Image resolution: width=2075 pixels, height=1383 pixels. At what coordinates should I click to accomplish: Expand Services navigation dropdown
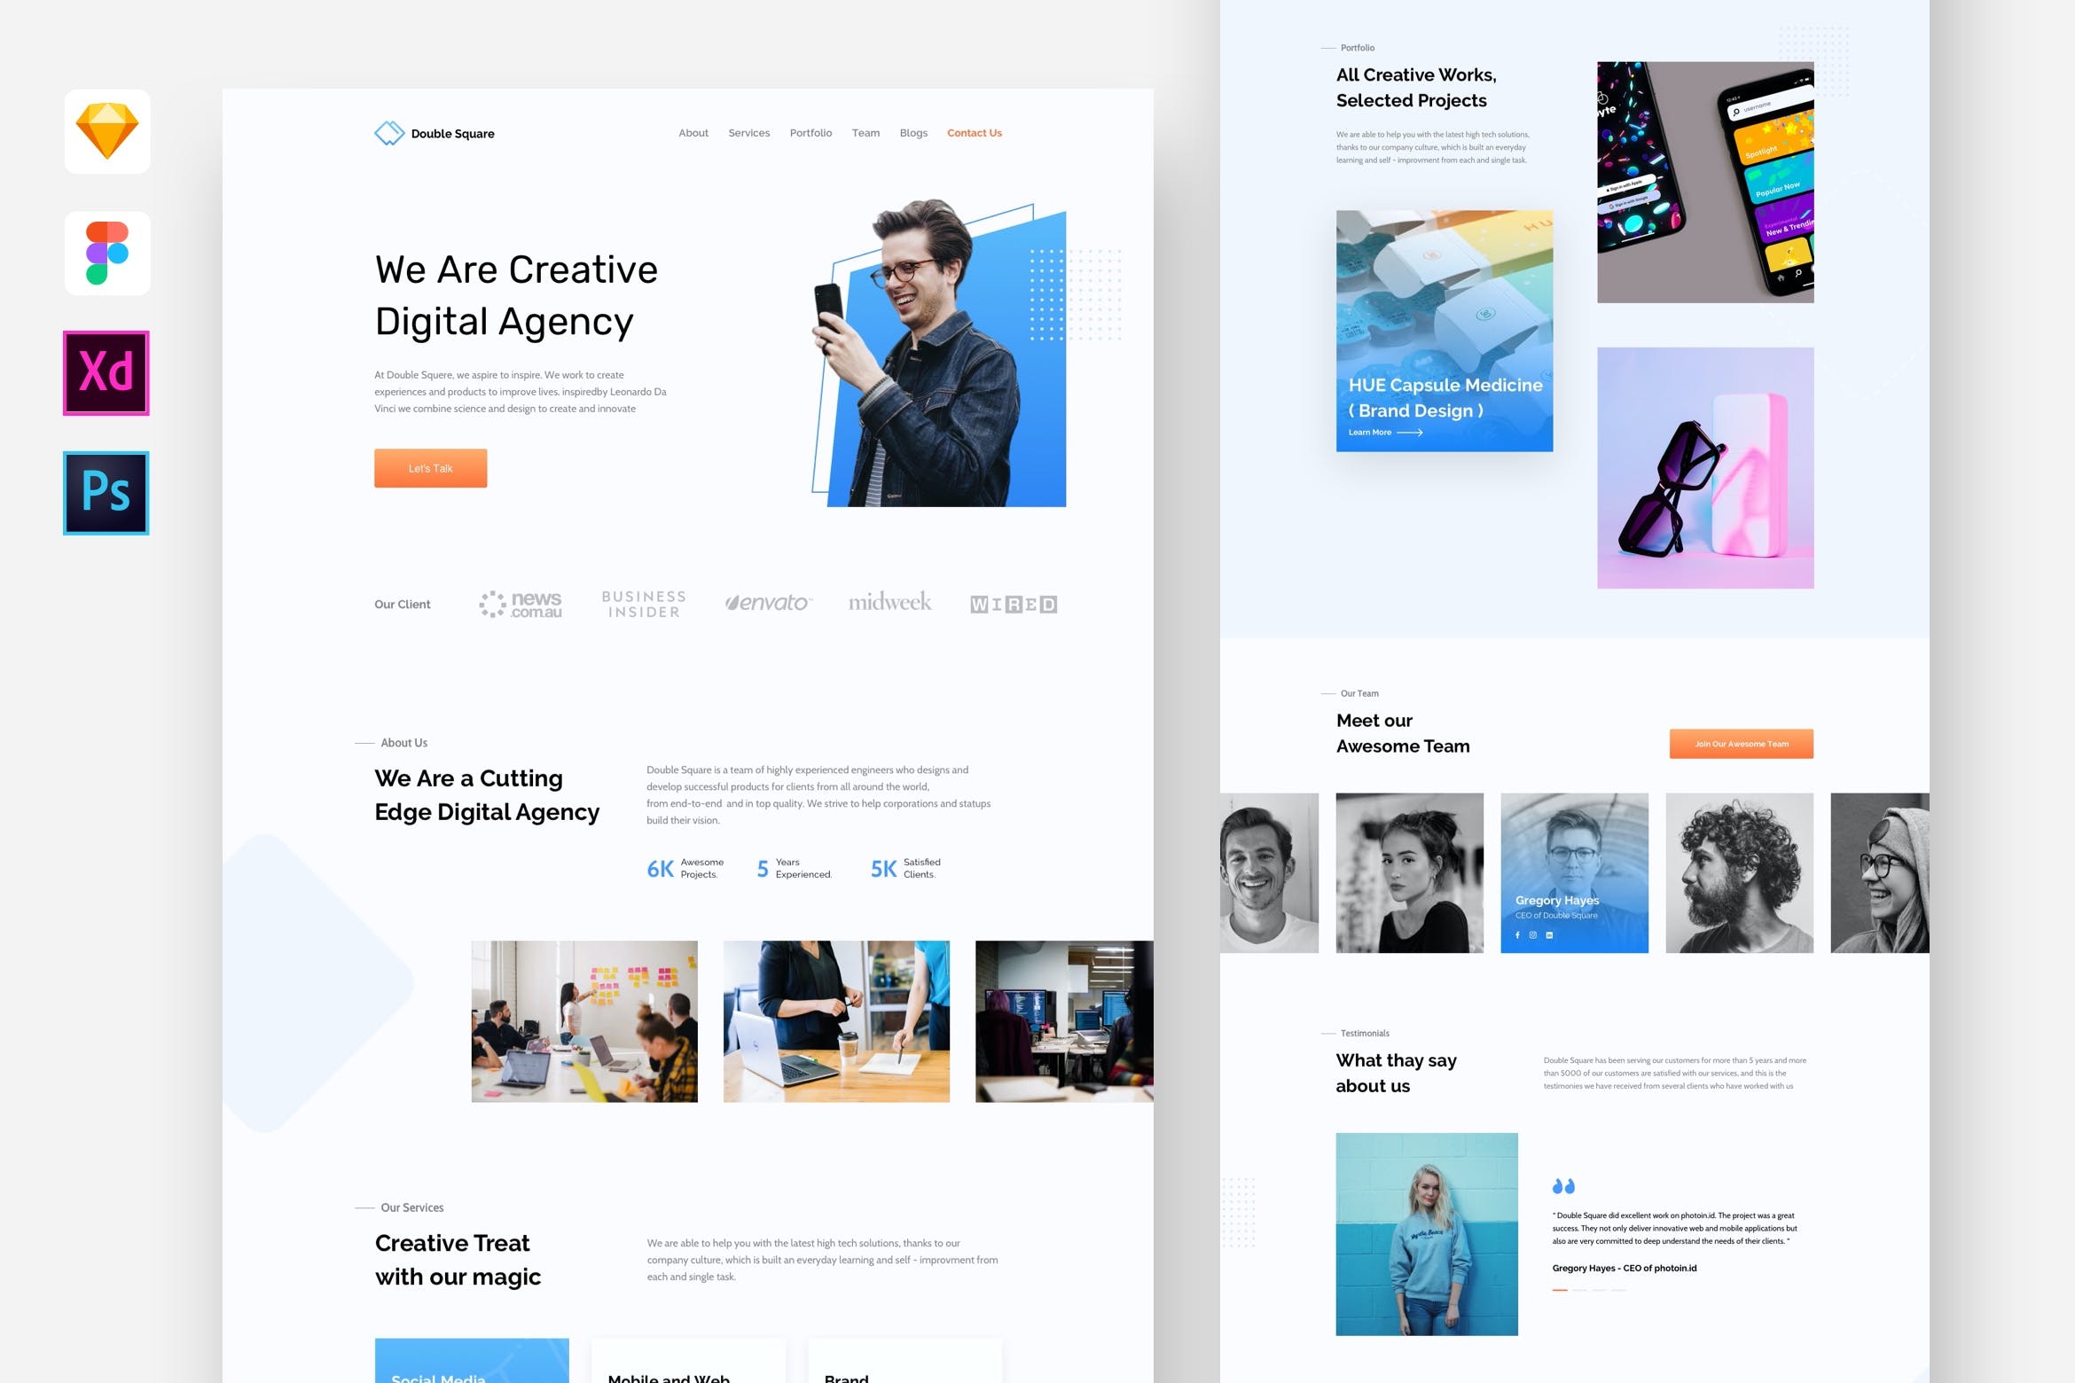pos(748,131)
